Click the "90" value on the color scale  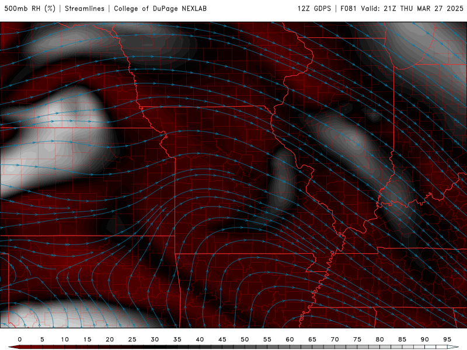tap(424, 339)
